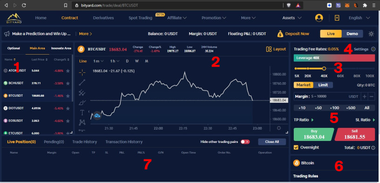The width and height of the screenshot is (380, 183).
Task: Favorite BTCUSDT with star icon
Action: 68,96
